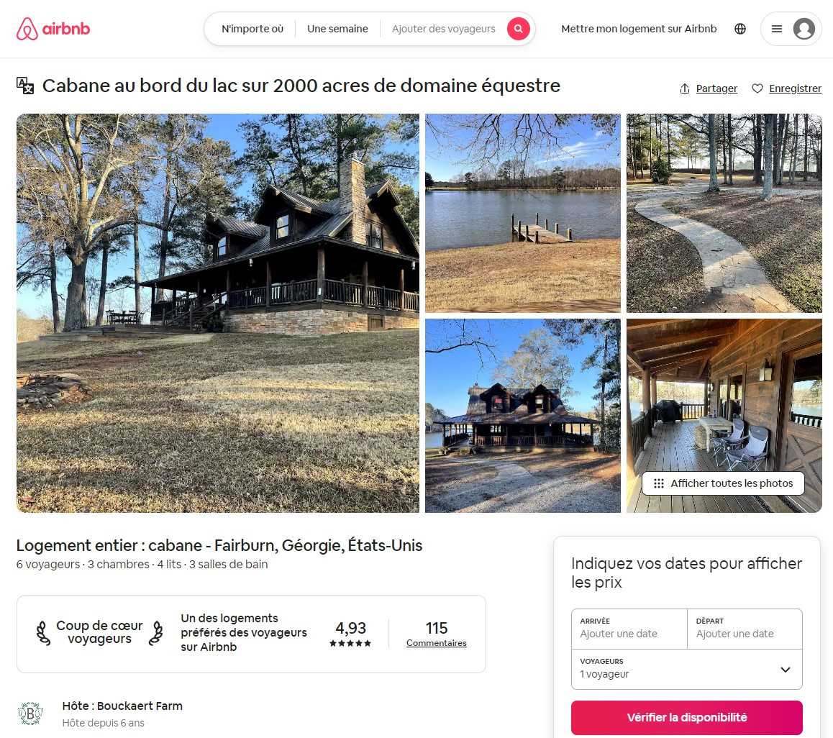Click the 115 Commentaires link

[x=436, y=634]
